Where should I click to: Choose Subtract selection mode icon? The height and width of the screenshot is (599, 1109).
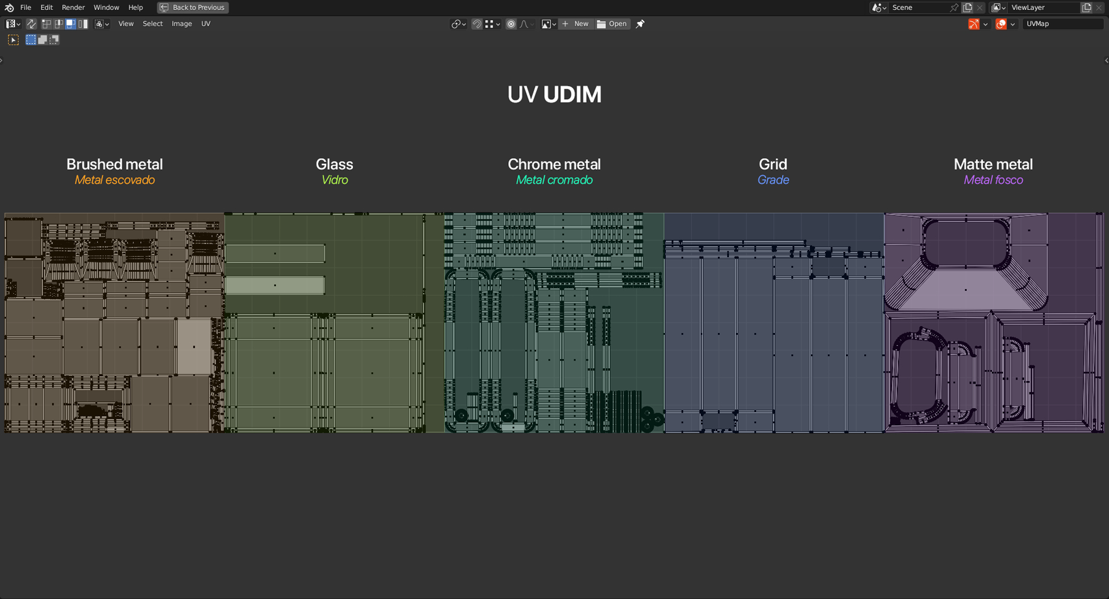pyautogui.click(x=54, y=40)
